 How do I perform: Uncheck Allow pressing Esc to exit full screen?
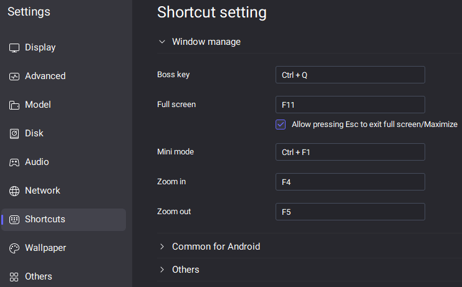pos(281,125)
